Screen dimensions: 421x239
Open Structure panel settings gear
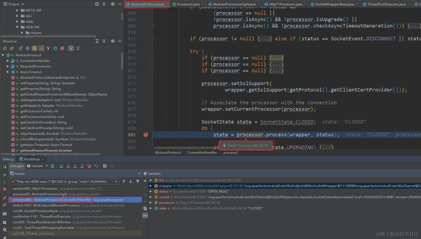point(113,41)
